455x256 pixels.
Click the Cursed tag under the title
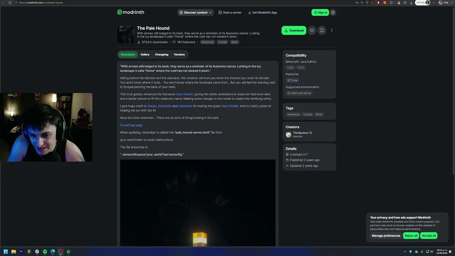point(223,42)
